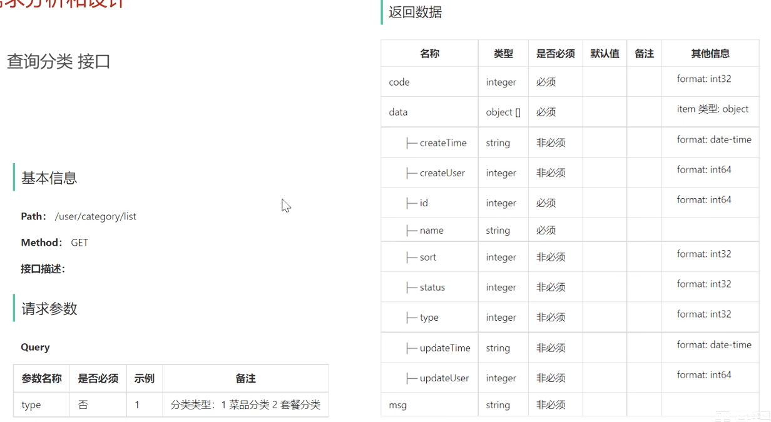Click the 其他信息 column header

pyautogui.click(x=711, y=53)
